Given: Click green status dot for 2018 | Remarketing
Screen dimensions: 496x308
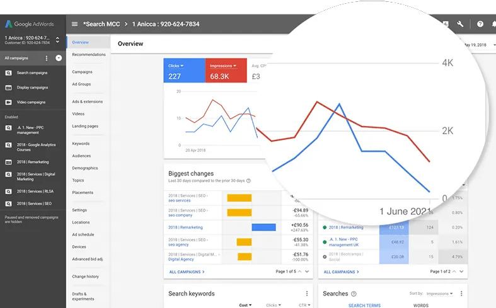Looking at the screenshot, I should pyautogui.click(x=325, y=227).
